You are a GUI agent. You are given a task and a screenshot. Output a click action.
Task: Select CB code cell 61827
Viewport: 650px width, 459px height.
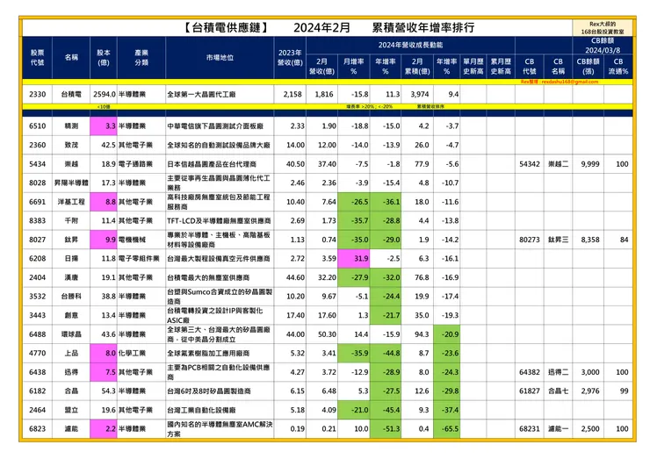[x=530, y=391]
